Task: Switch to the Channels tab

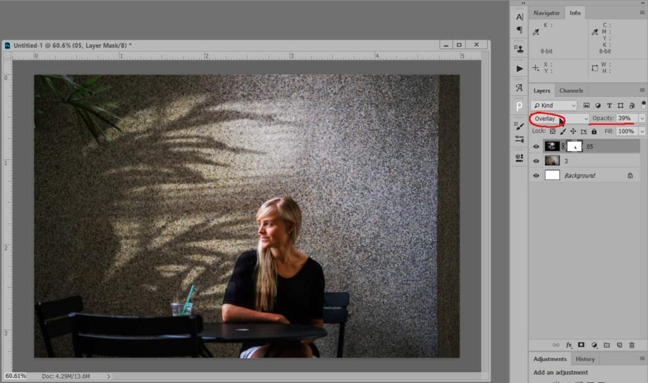Action: point(571,90)
